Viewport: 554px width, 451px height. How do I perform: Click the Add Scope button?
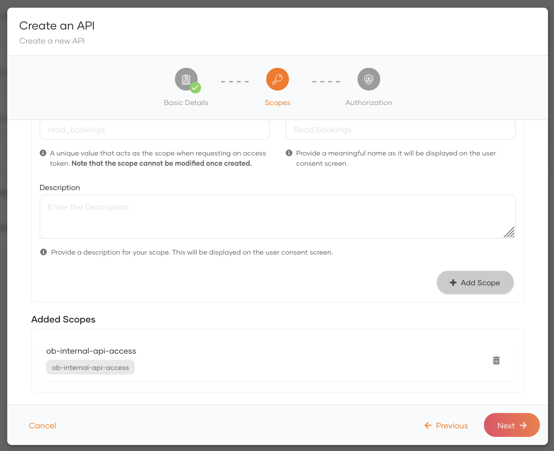pyautogui.click(x=475, y=282)
